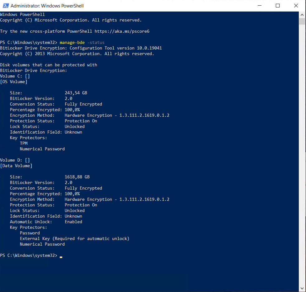Click the 'TPM' key protector entry

[x=24, y=143]
